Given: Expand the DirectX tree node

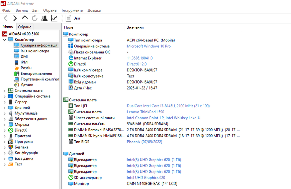Looking at the screenshot, I should 5,131.
